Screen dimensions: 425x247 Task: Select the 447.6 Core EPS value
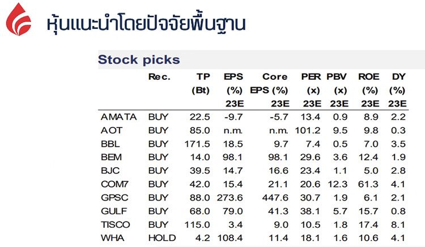click(x=276, y=197)
